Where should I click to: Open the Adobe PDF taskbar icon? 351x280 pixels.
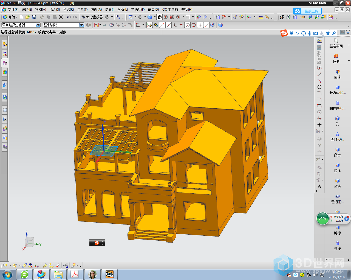click(75, 275)
